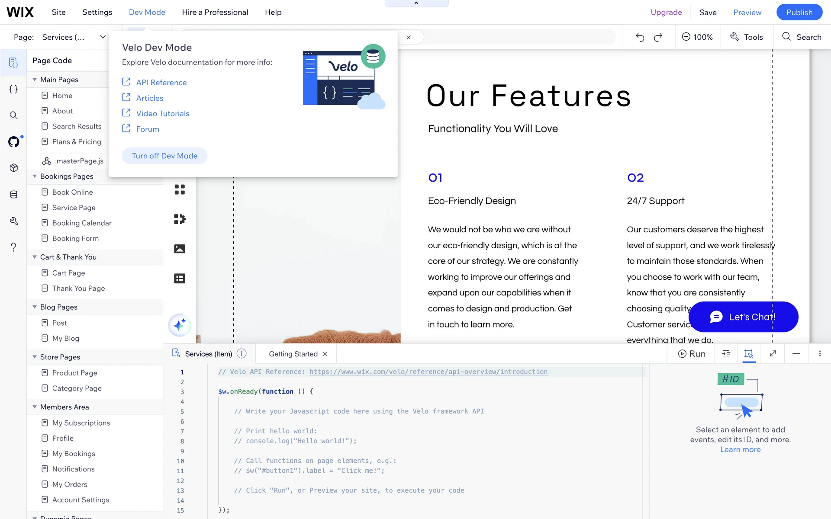Open the Databases sidebar icon
This screenshot has width=831, height=519.
point(14,195)
